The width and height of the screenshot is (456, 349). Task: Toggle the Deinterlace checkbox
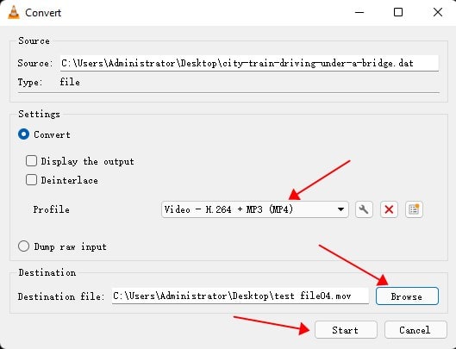(31, 180)
